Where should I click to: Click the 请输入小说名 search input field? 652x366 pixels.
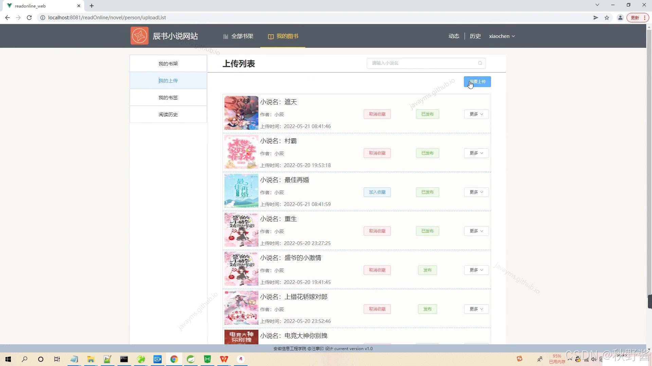[x=421, y=63]
